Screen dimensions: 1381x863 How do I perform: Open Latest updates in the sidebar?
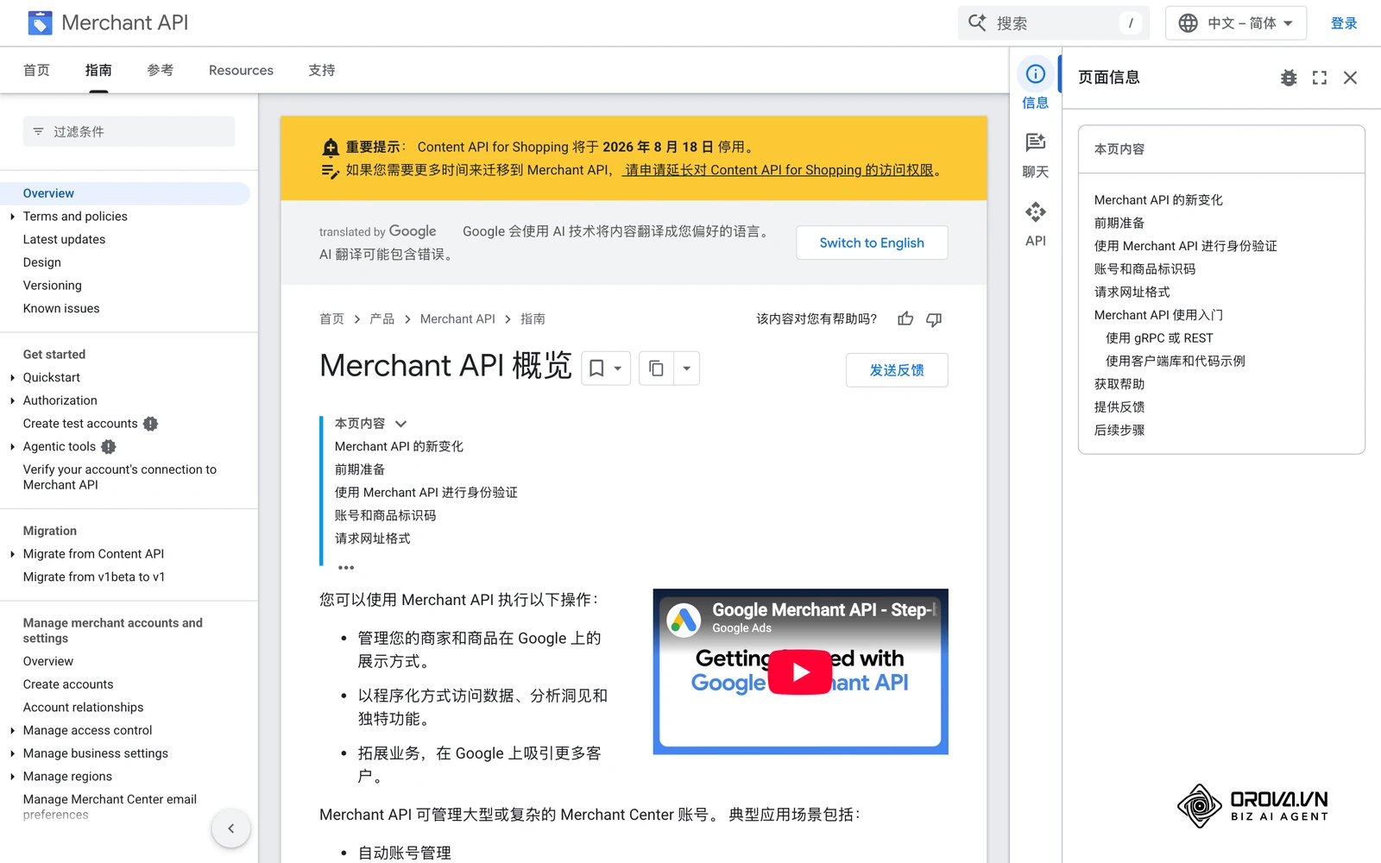(64, 239)
